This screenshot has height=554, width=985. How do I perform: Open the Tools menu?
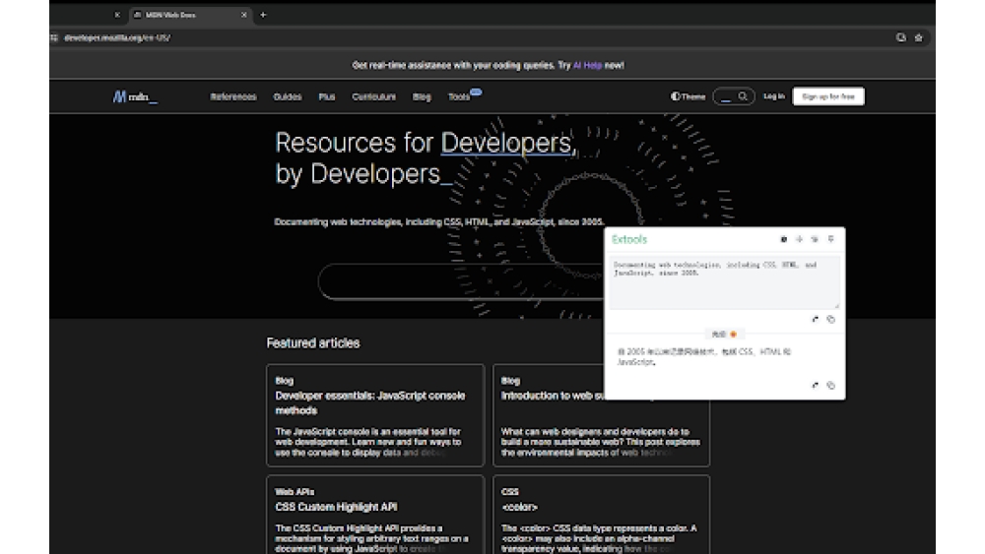tap(459, 96)
